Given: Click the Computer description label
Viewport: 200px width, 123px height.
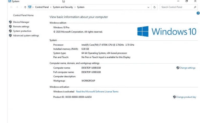Looking at the screenshot, I should [x=64, y=76].
